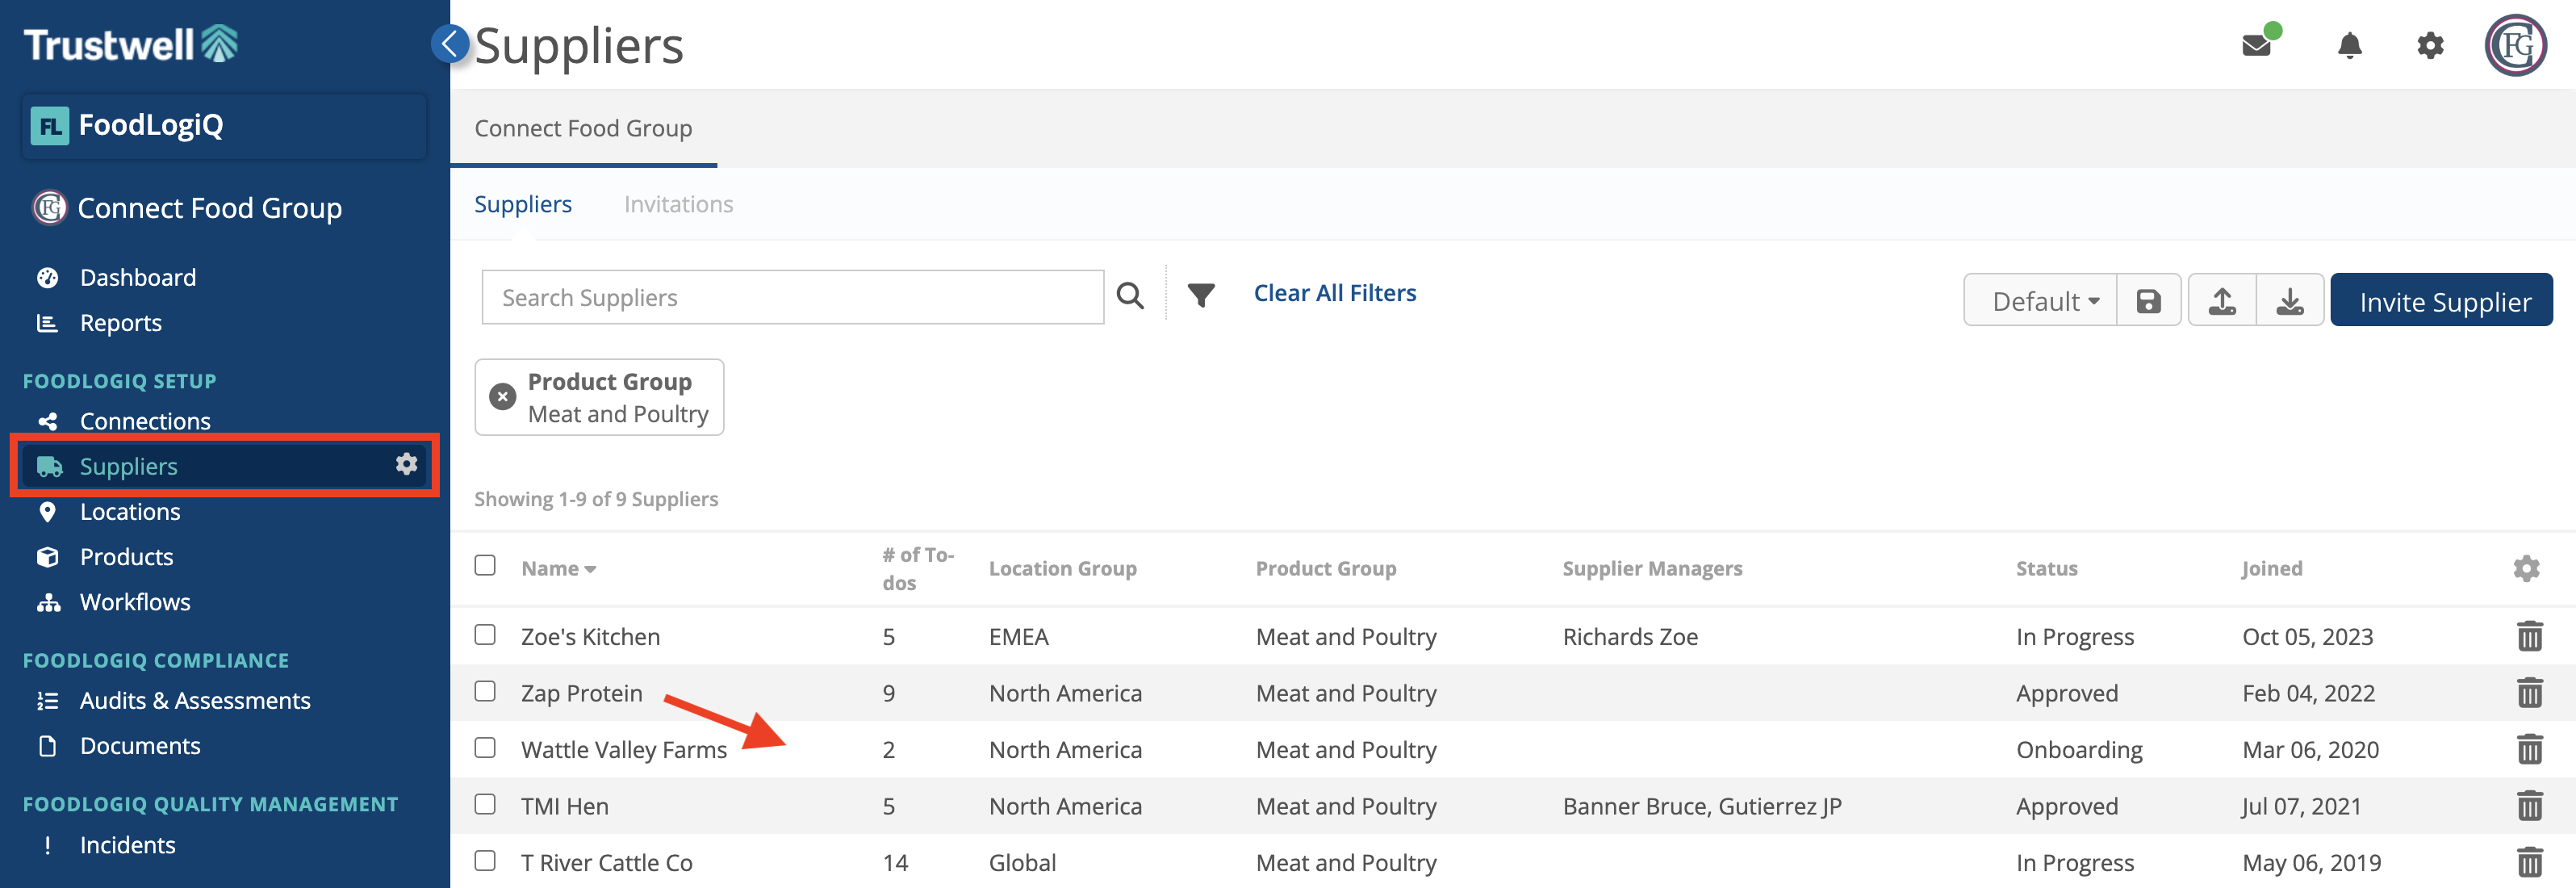Open the Suppliers sidebar settings gear

pos(406,464)
